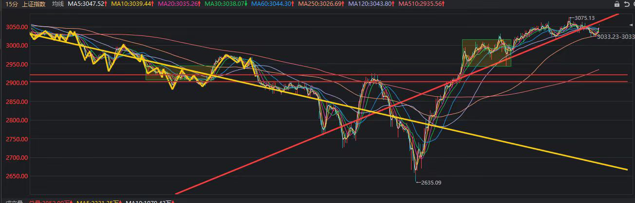Open the 均线 indicator label
The image size is (635, 203).
[58, 4]
